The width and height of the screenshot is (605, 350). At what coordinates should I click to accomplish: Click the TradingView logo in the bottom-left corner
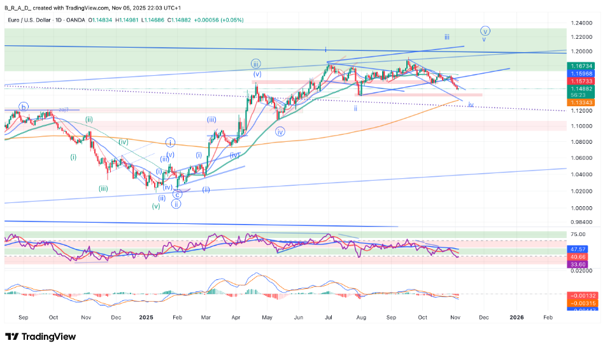pos(40,337)
